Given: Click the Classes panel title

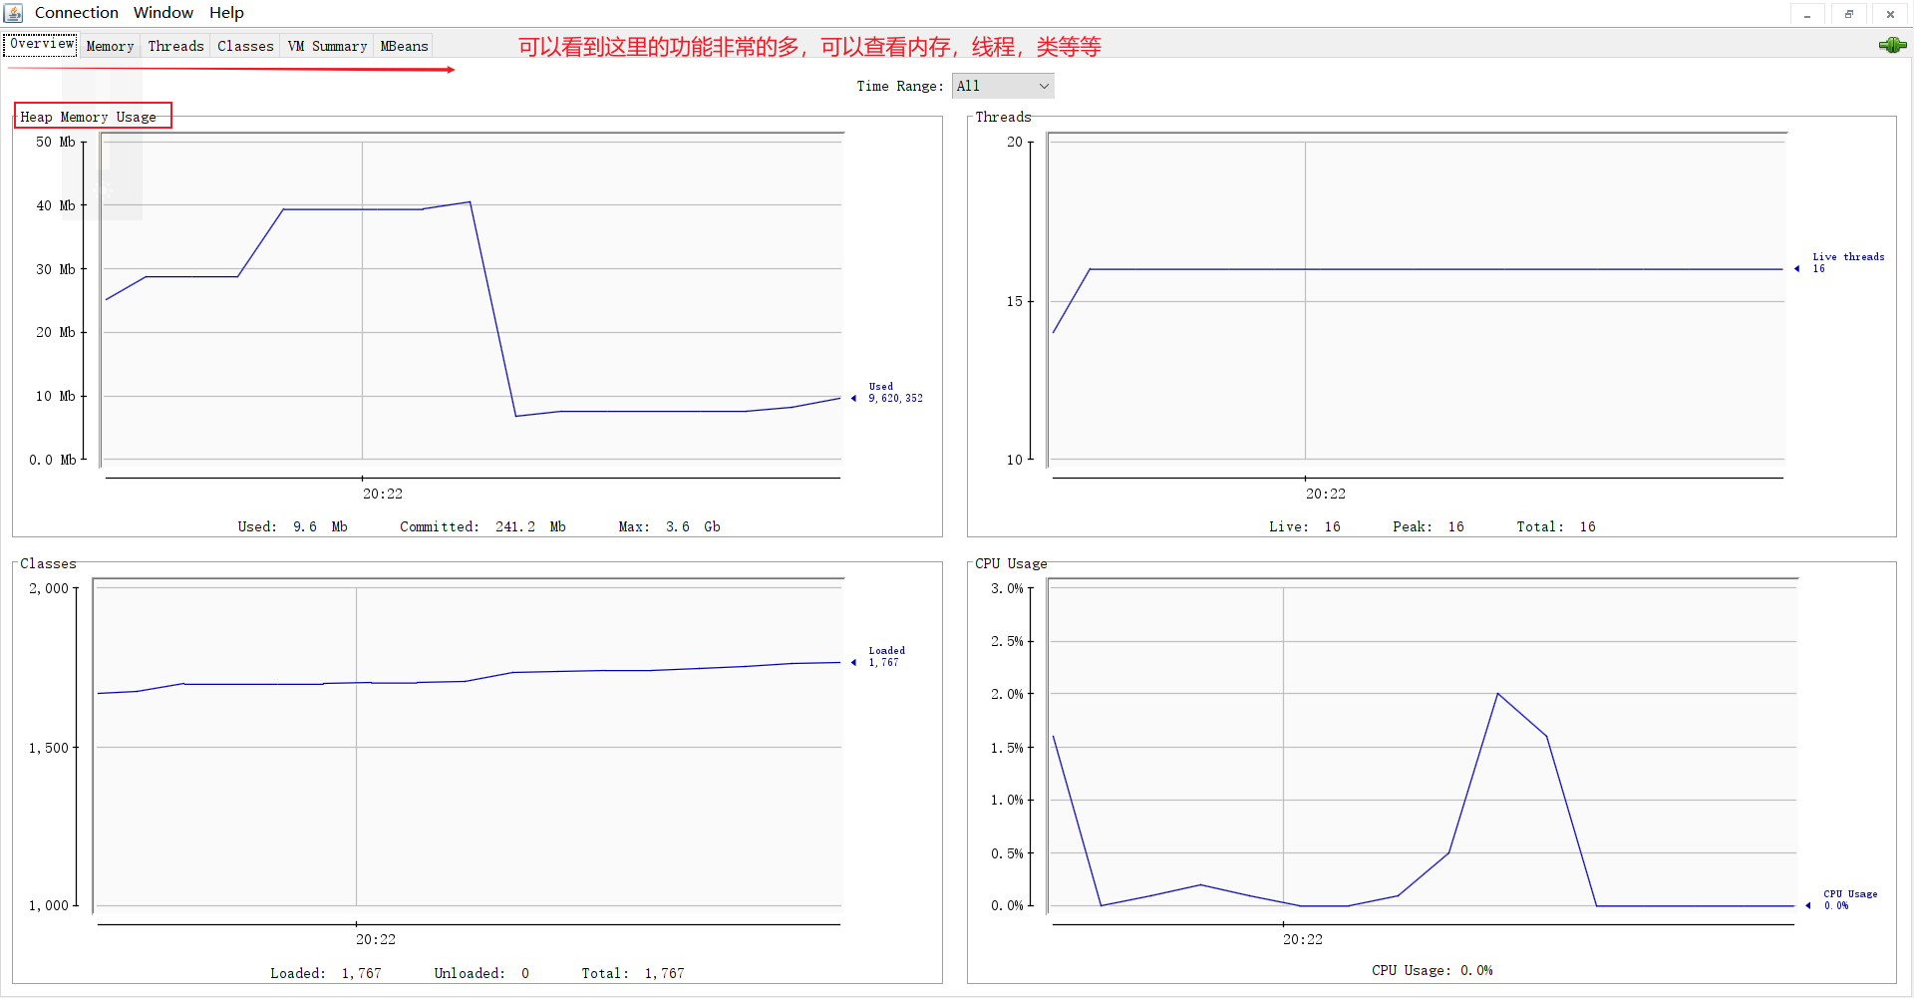Looking at the screenshot, I should [48, 563].
